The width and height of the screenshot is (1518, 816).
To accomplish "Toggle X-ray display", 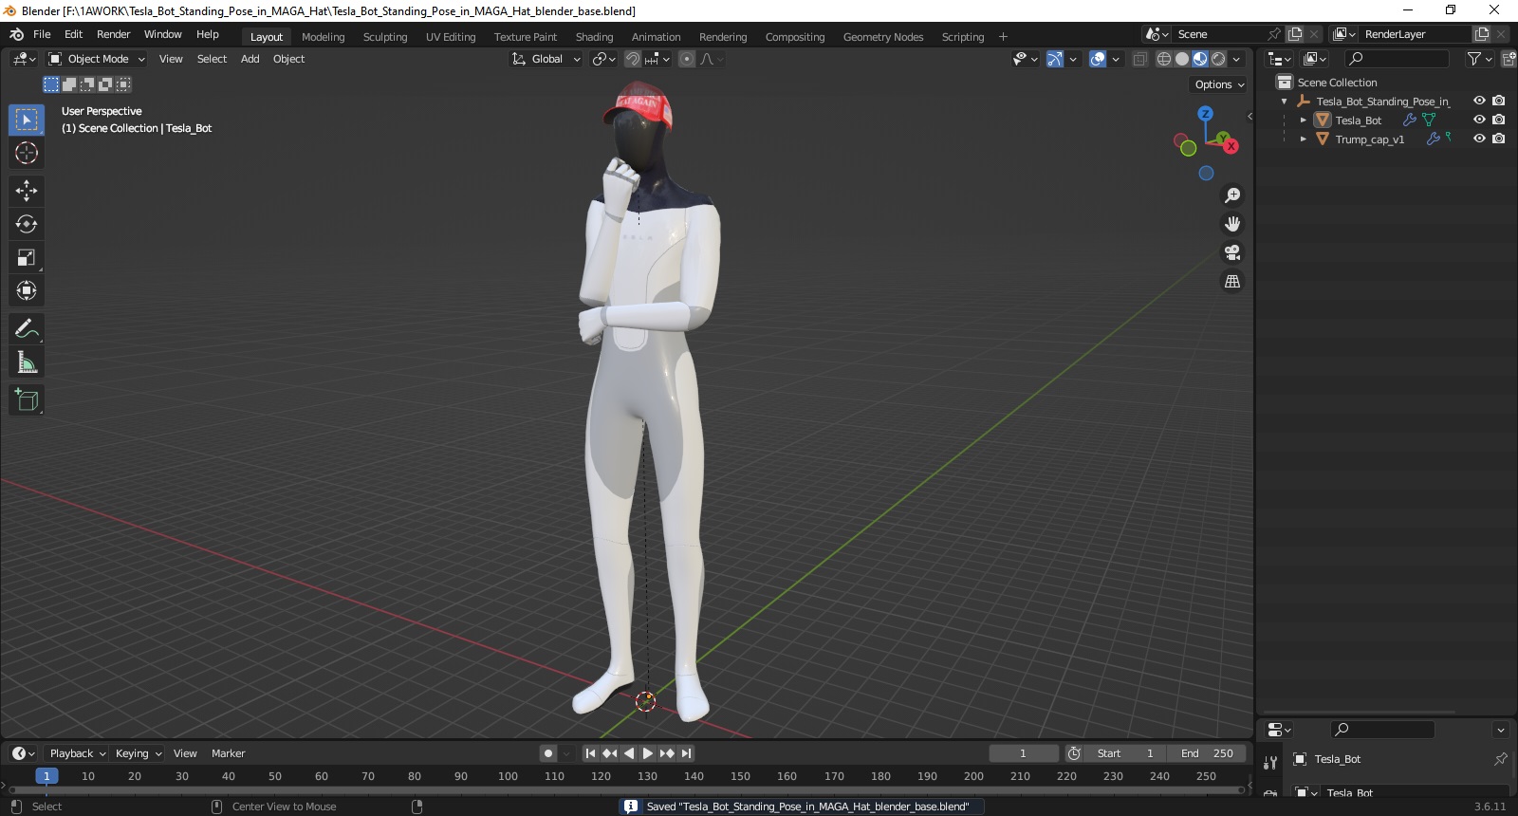I will coord(1139,59).
